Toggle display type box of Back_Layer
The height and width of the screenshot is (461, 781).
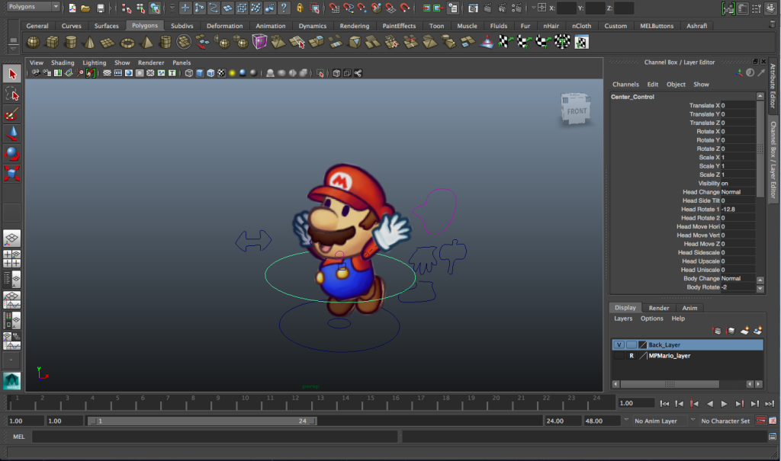pyautogui.click(x=631, y=345)
